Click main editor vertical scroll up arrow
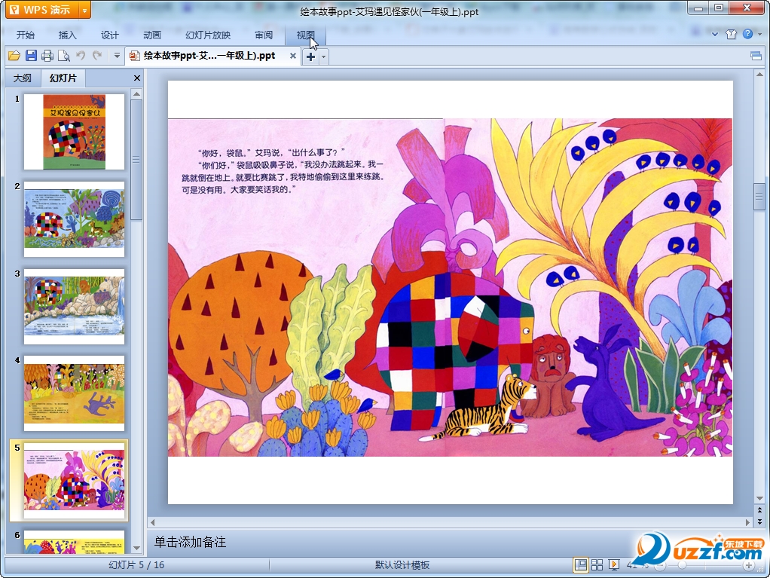 click(759, 75)
